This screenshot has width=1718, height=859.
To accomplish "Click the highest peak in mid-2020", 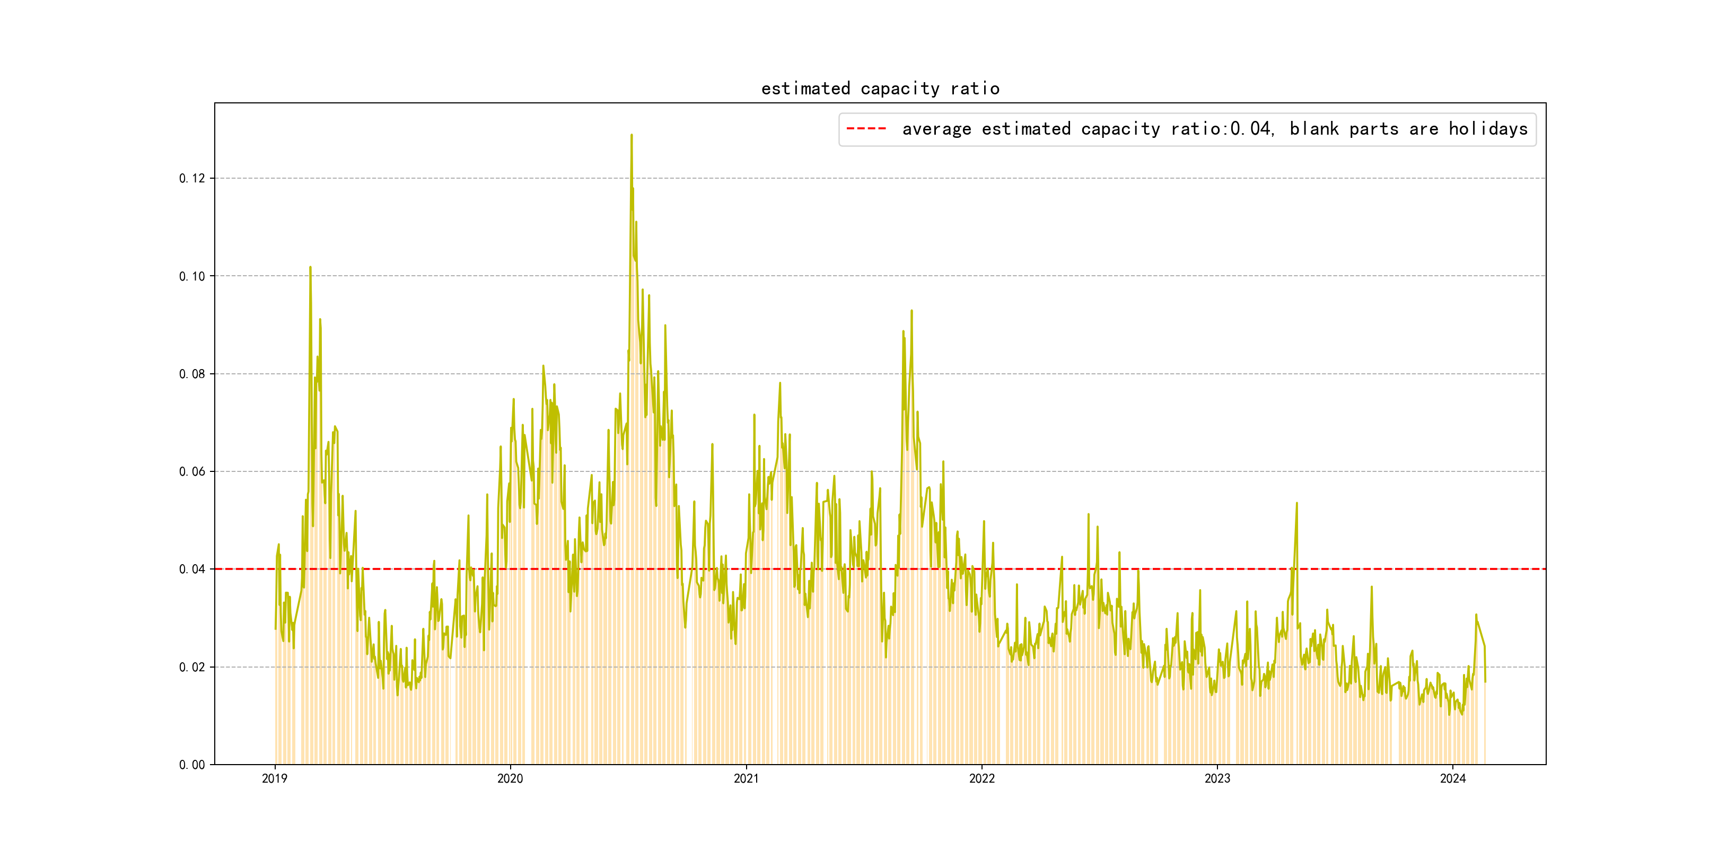I will 631,136.
